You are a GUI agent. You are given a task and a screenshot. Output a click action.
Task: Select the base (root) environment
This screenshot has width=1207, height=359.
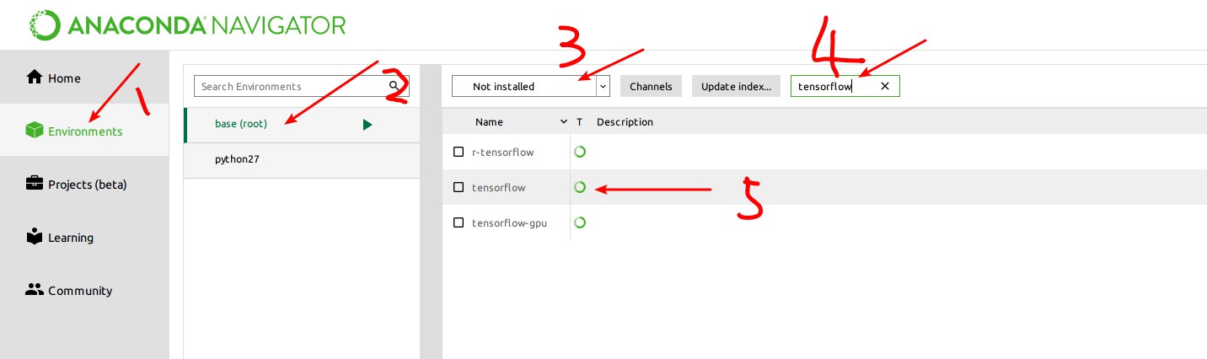coord(301,124)
